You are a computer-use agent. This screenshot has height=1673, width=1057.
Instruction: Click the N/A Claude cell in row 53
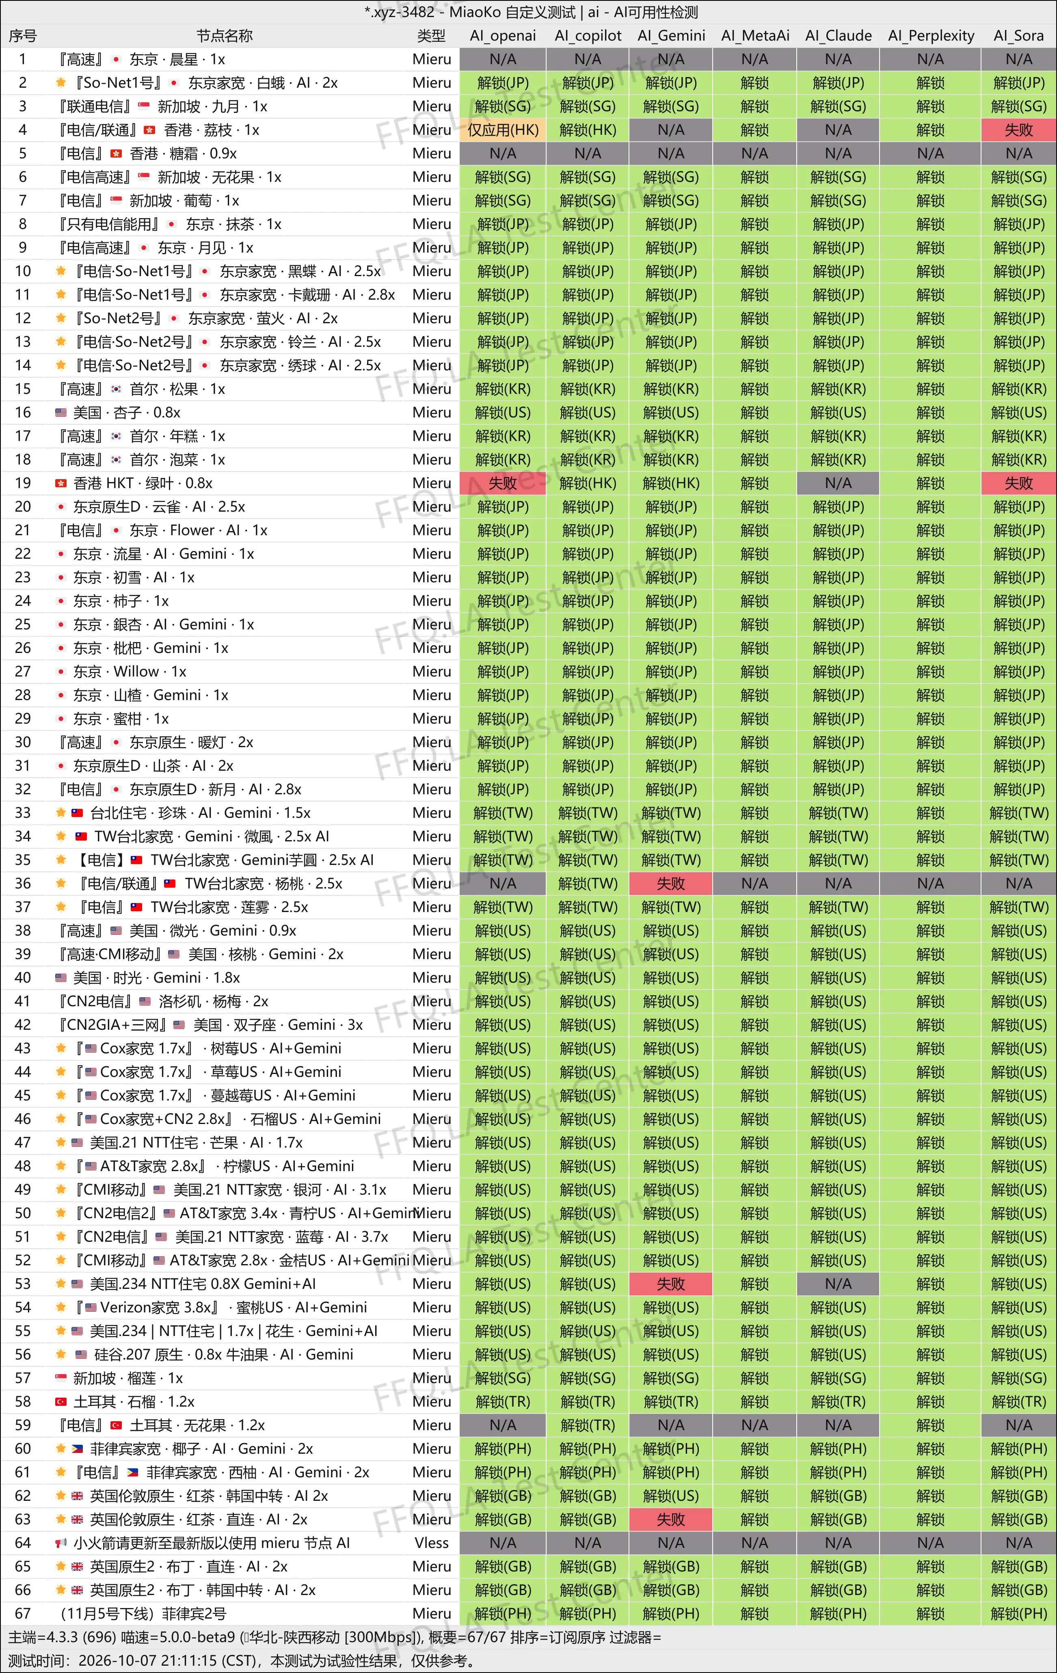(x=839, y=1284)
